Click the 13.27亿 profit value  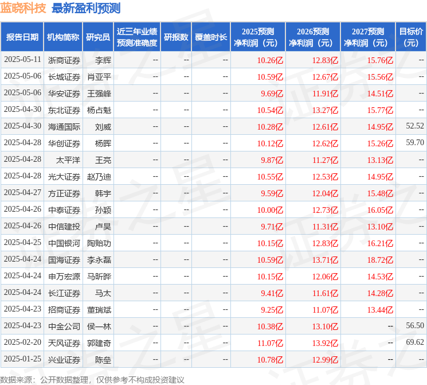tap(325, 110)
